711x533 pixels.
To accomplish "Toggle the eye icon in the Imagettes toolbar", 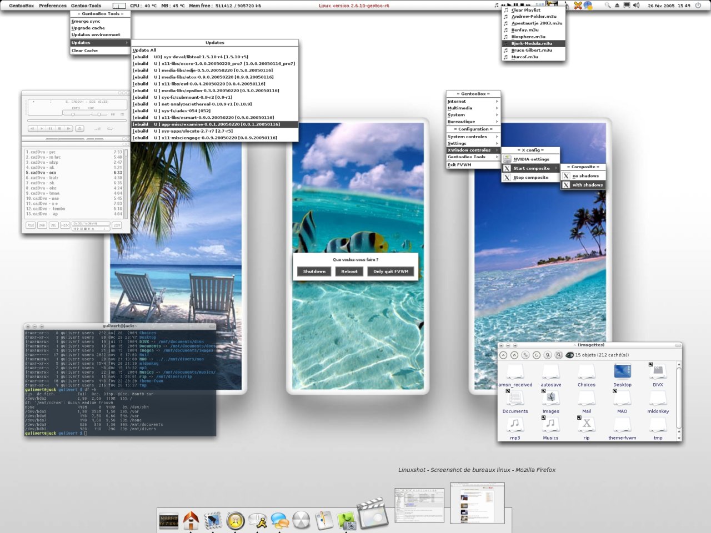I will 569,355.
